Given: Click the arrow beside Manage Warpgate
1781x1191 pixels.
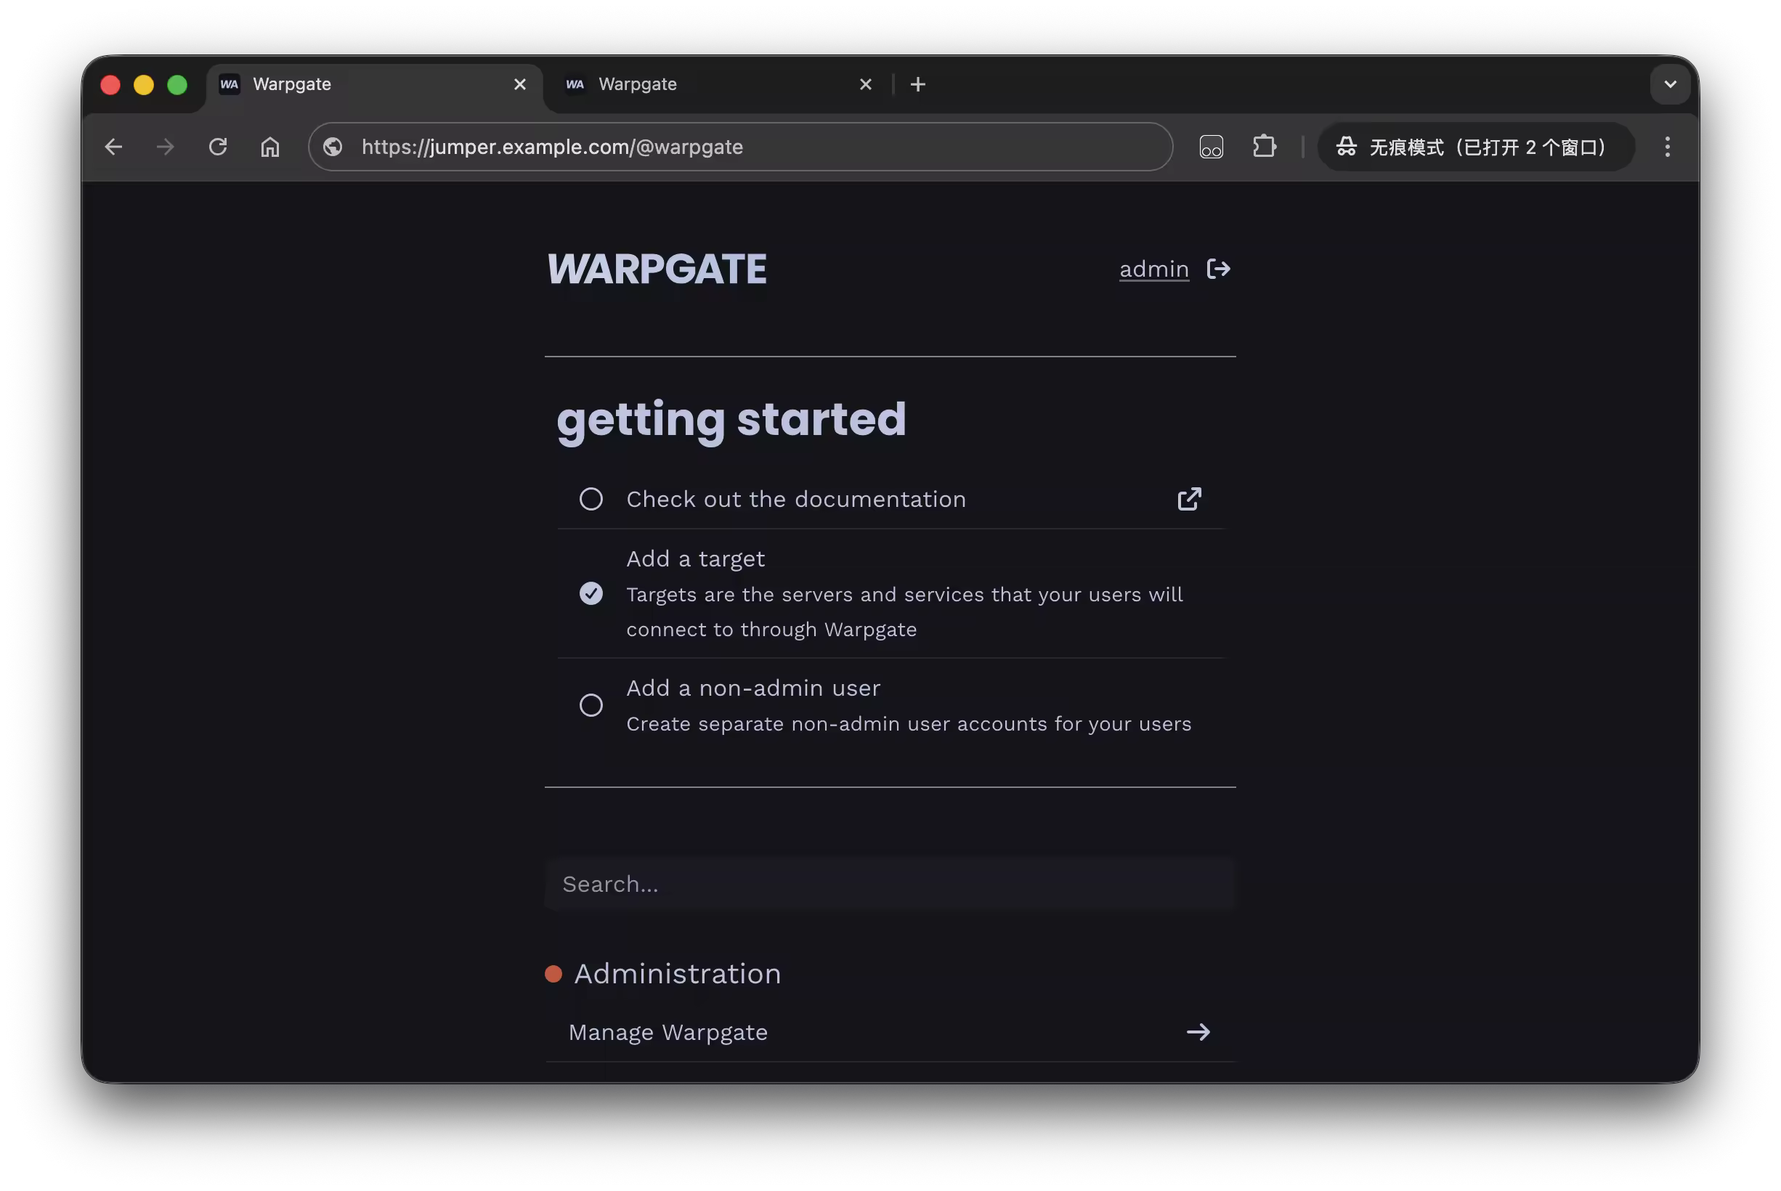Looking at the screenshot, I should tap(1198, 1031).
